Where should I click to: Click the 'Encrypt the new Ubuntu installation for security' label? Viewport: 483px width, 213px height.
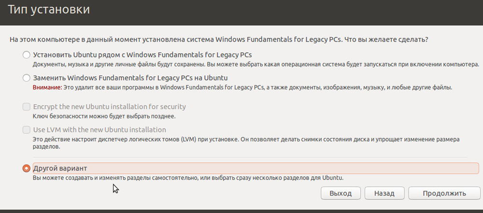(109, 107)
